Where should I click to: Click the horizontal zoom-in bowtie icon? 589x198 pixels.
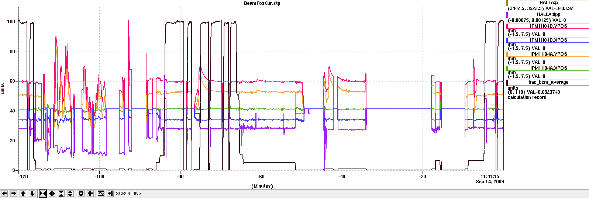click(43, 194)
